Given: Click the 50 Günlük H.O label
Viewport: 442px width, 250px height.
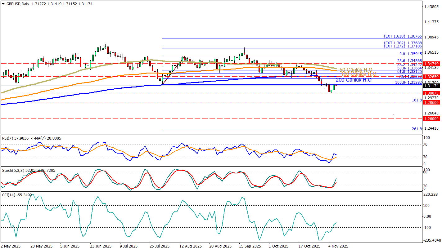Looking at the screenshot, I should click(356, 69).
